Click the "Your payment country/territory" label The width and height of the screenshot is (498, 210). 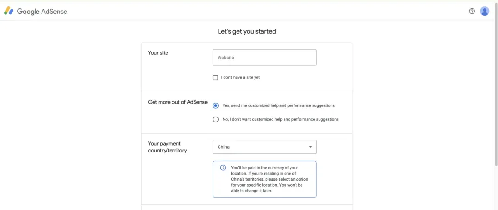pyautogui.click(x=167, y=147)
